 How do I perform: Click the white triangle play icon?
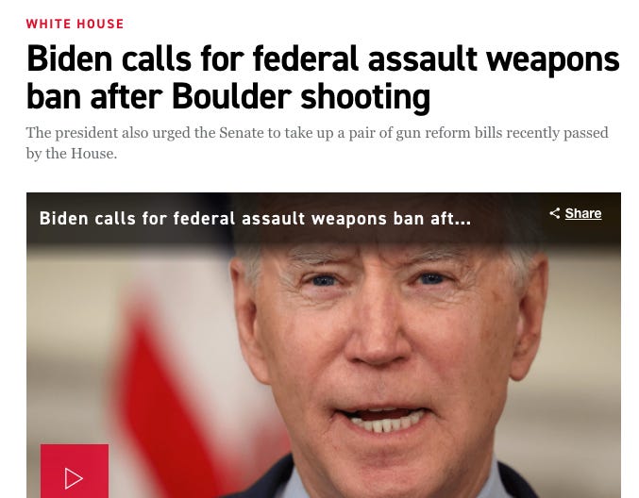tap(74, 478)
